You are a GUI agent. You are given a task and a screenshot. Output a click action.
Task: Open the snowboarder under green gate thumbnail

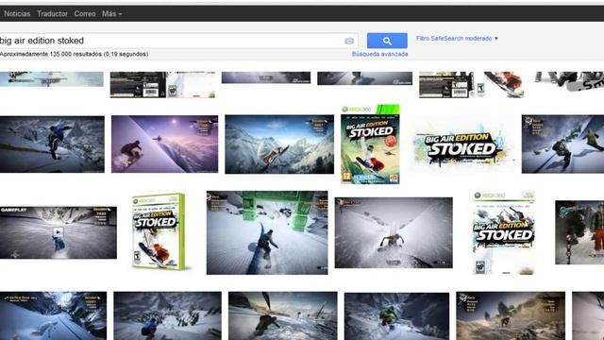267,232
